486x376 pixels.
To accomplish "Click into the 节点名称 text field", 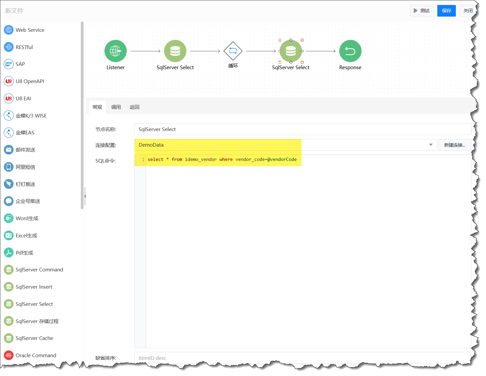I will tap(302, 129).
